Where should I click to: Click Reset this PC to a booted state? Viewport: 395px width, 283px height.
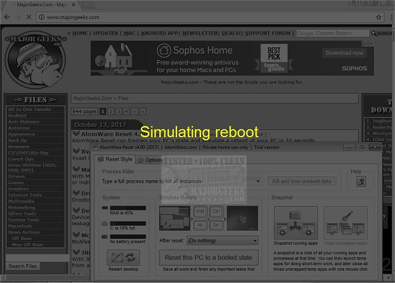(x=209, y=257)
